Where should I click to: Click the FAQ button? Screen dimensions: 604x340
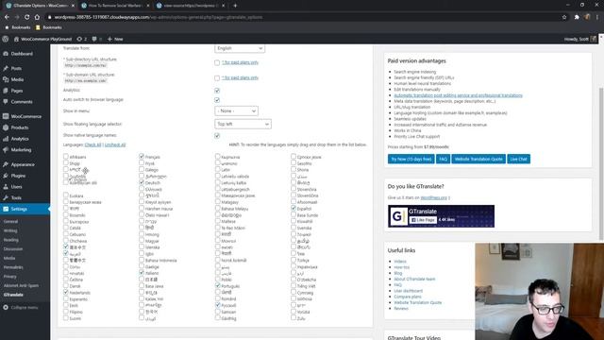tap(443, 159)
